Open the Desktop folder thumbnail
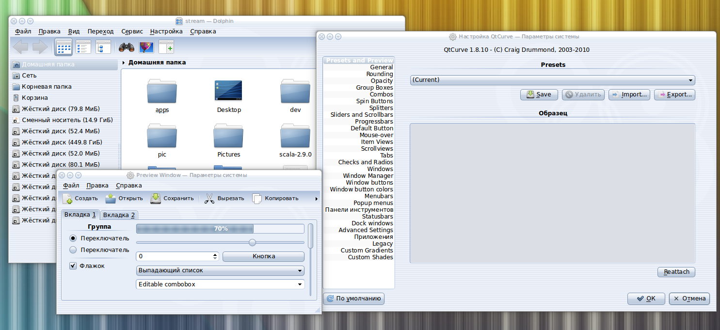Viewport: 720px width, 330px height. (x=229, y=96)
